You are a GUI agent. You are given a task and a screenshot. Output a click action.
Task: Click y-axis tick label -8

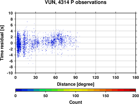pyautogui.click(x=11, y=67)
